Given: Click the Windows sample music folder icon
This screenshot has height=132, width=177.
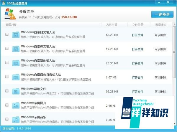Looking at the screenshot, I should (x=16, y=120).
